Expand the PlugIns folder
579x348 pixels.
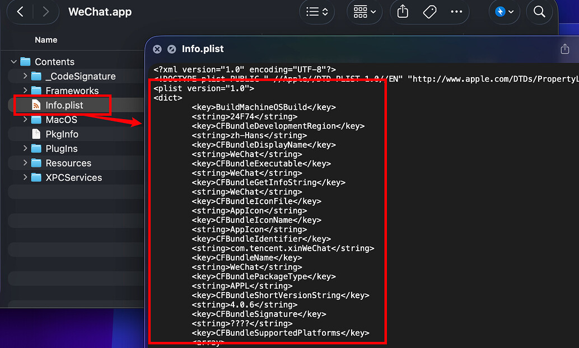(25, 148)
